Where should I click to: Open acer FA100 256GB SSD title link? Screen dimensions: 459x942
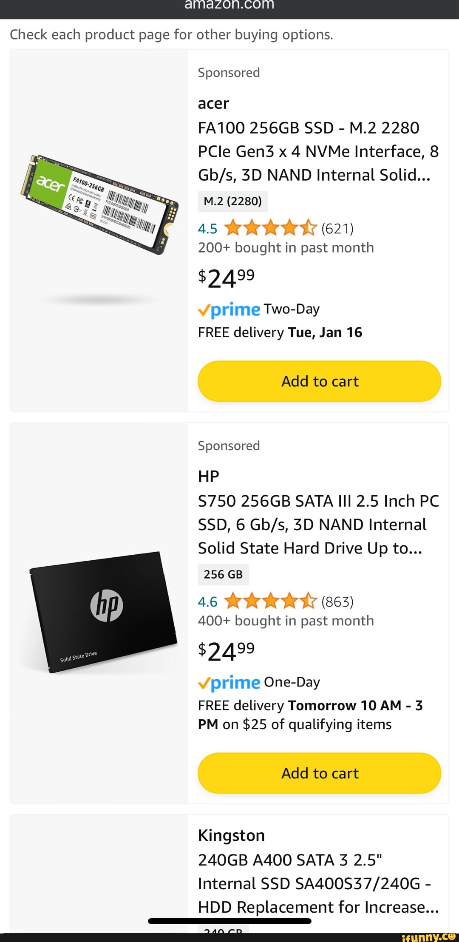coord(318,151)
